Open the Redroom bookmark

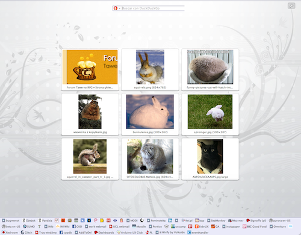point(10,233)
